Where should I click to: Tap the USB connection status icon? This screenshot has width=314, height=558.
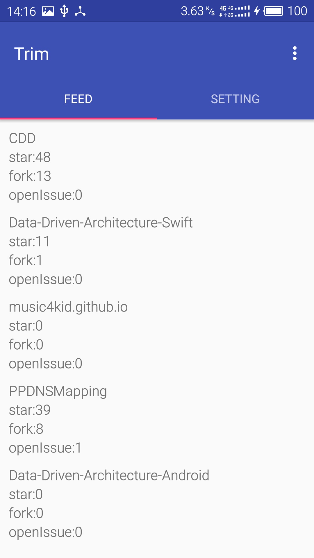(64, 11)
